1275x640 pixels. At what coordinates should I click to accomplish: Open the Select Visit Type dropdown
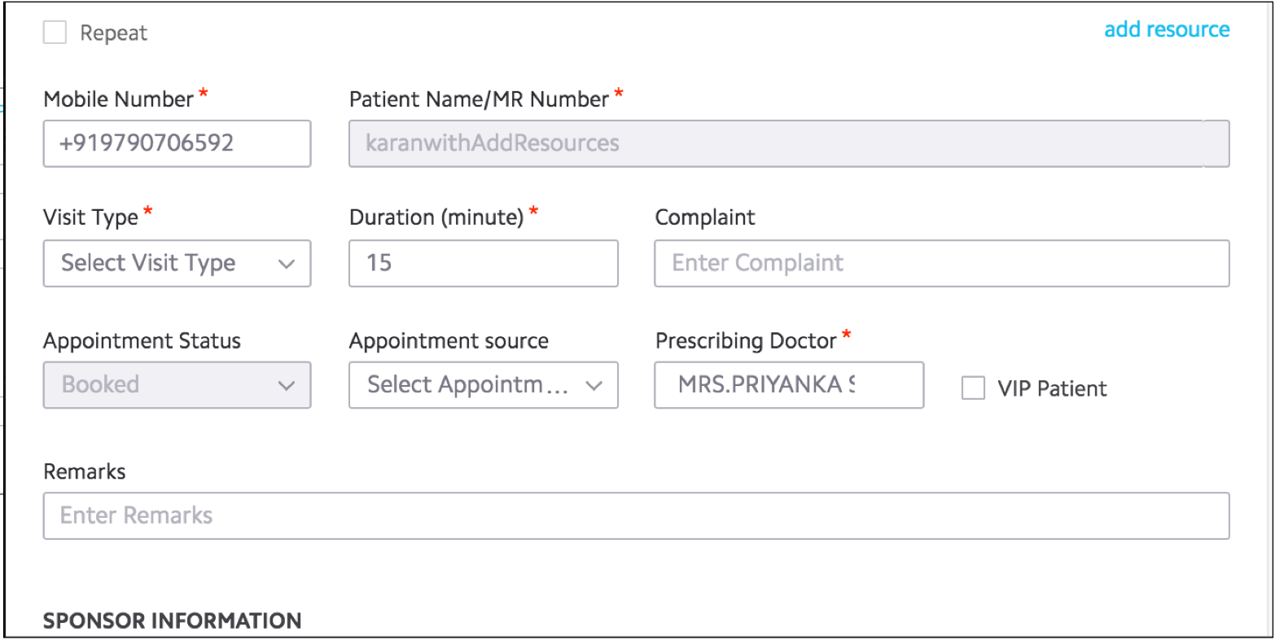[x=177, y=263]
